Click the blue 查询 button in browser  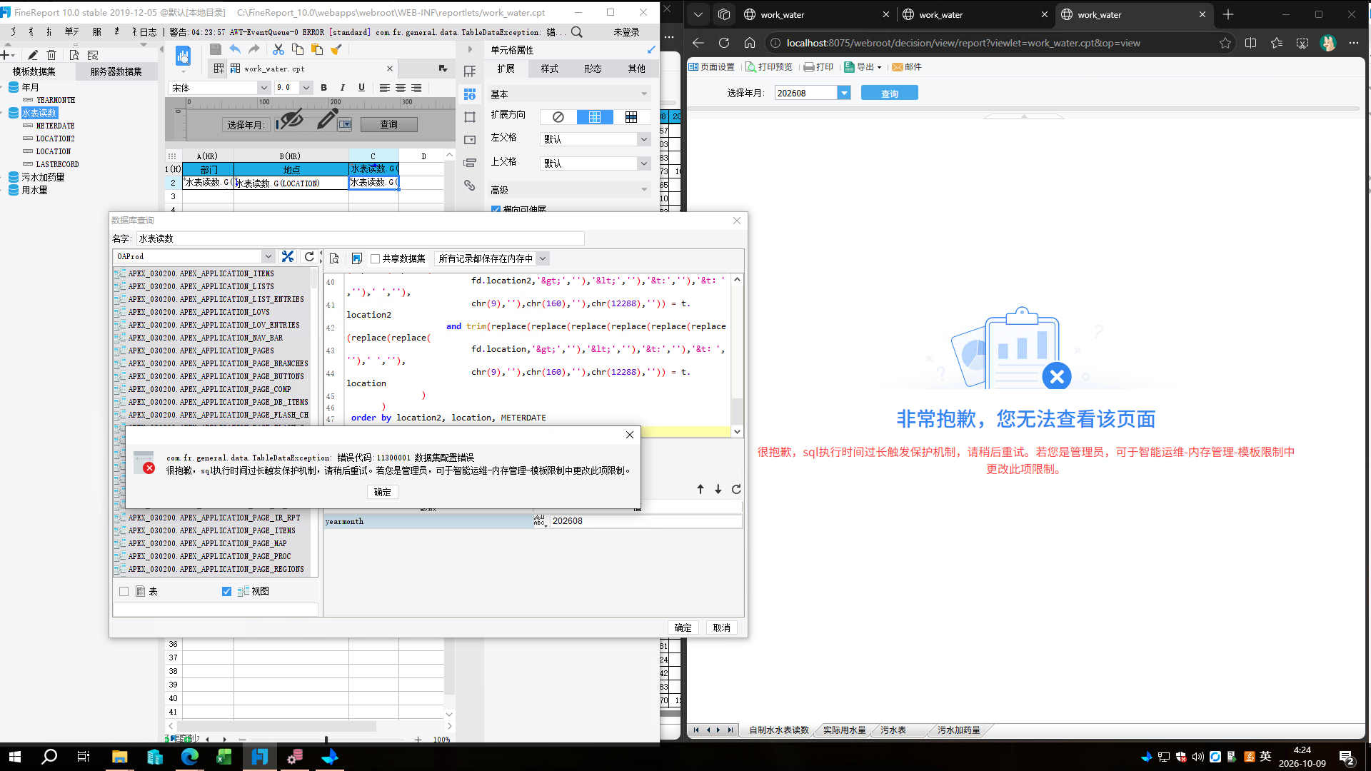coord(890,94)
